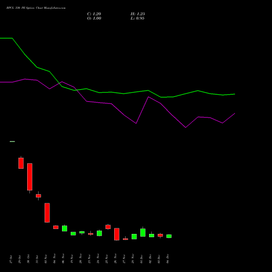
Task: Select the 01 Dec date label
Action: coord(141,259)
